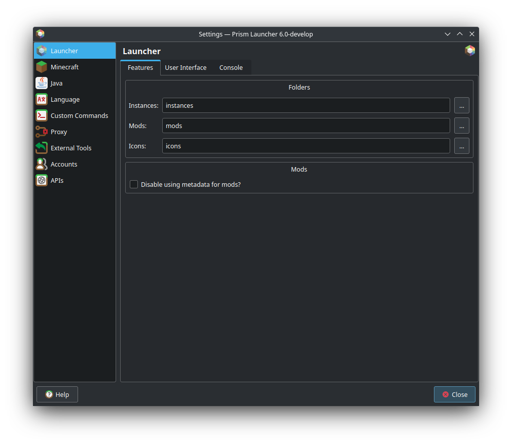Browse for the Mods folder
Screen dimensions: 512x445
tap(462, 126)
